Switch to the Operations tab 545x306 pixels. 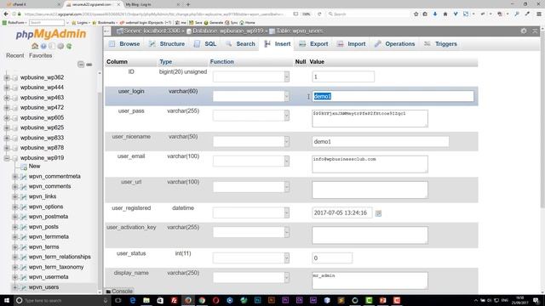coord(395,44)
